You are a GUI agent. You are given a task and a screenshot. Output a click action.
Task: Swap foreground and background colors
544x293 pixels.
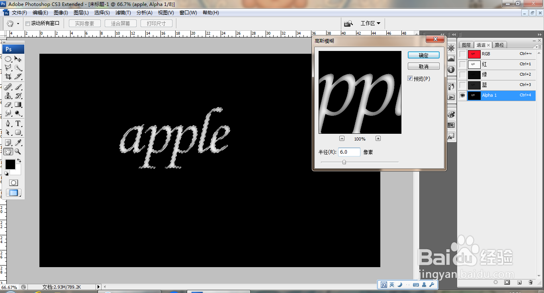pos(19,161)
